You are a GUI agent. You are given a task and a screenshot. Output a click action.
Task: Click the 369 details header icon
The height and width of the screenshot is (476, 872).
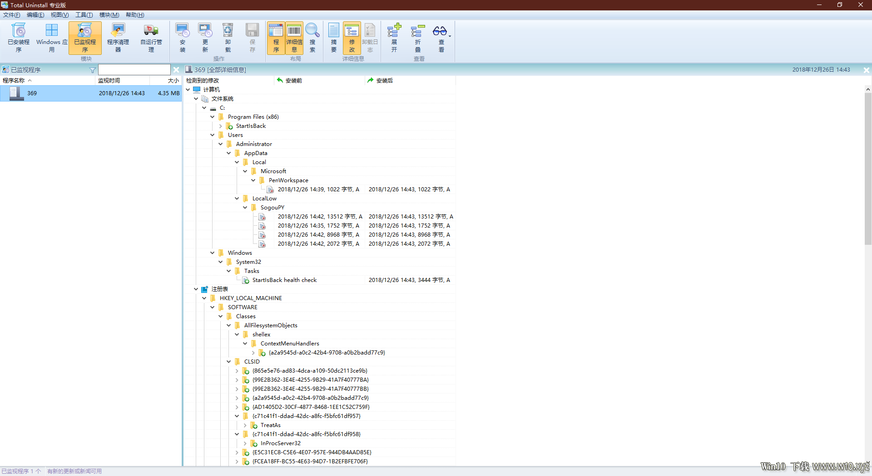[x=189, y=69]
